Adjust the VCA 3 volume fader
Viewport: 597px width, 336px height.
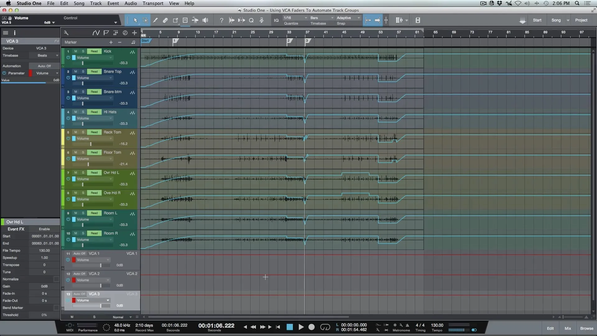tap(101, 306)
